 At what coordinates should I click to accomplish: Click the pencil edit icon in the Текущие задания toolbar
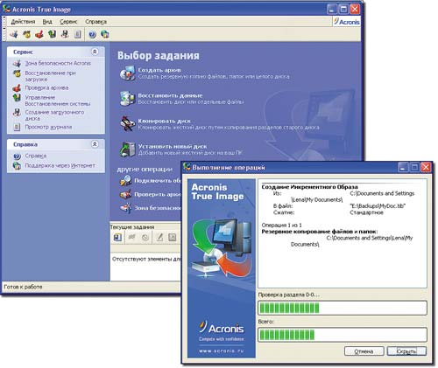(159, 238)
